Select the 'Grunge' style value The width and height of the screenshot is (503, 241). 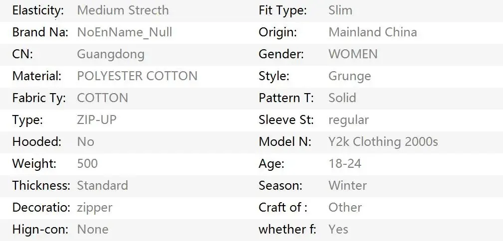coord(349,76)
